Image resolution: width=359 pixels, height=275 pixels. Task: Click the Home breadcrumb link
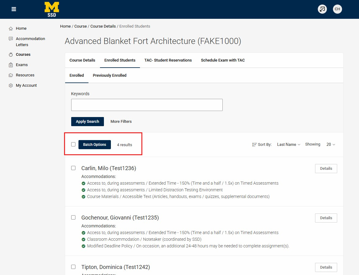(x=65, y=26)
